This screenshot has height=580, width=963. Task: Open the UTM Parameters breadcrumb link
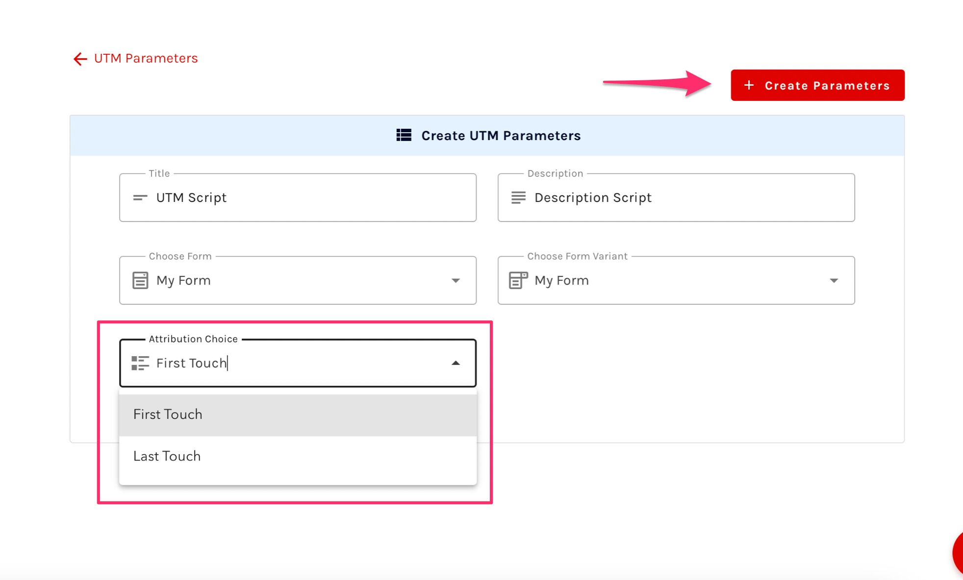(146, 58)
